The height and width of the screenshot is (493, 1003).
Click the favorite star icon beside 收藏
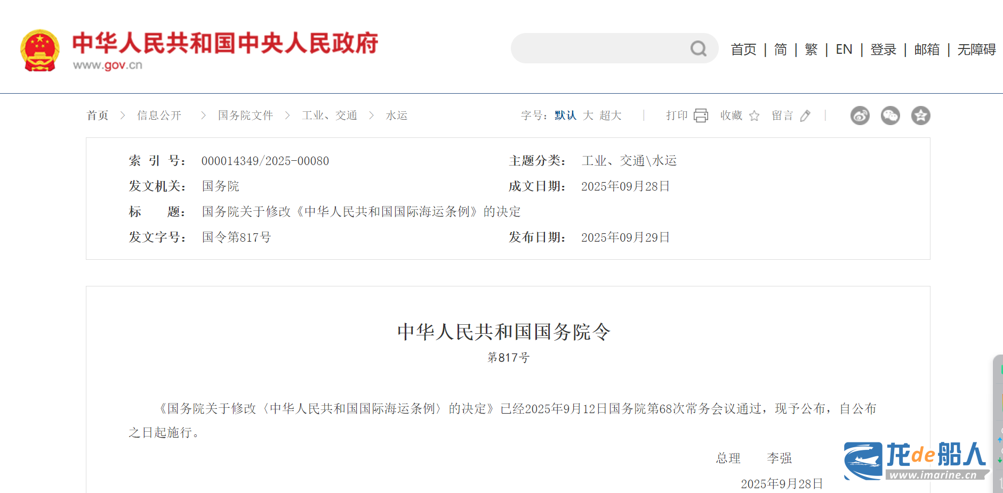coord(754,116)
